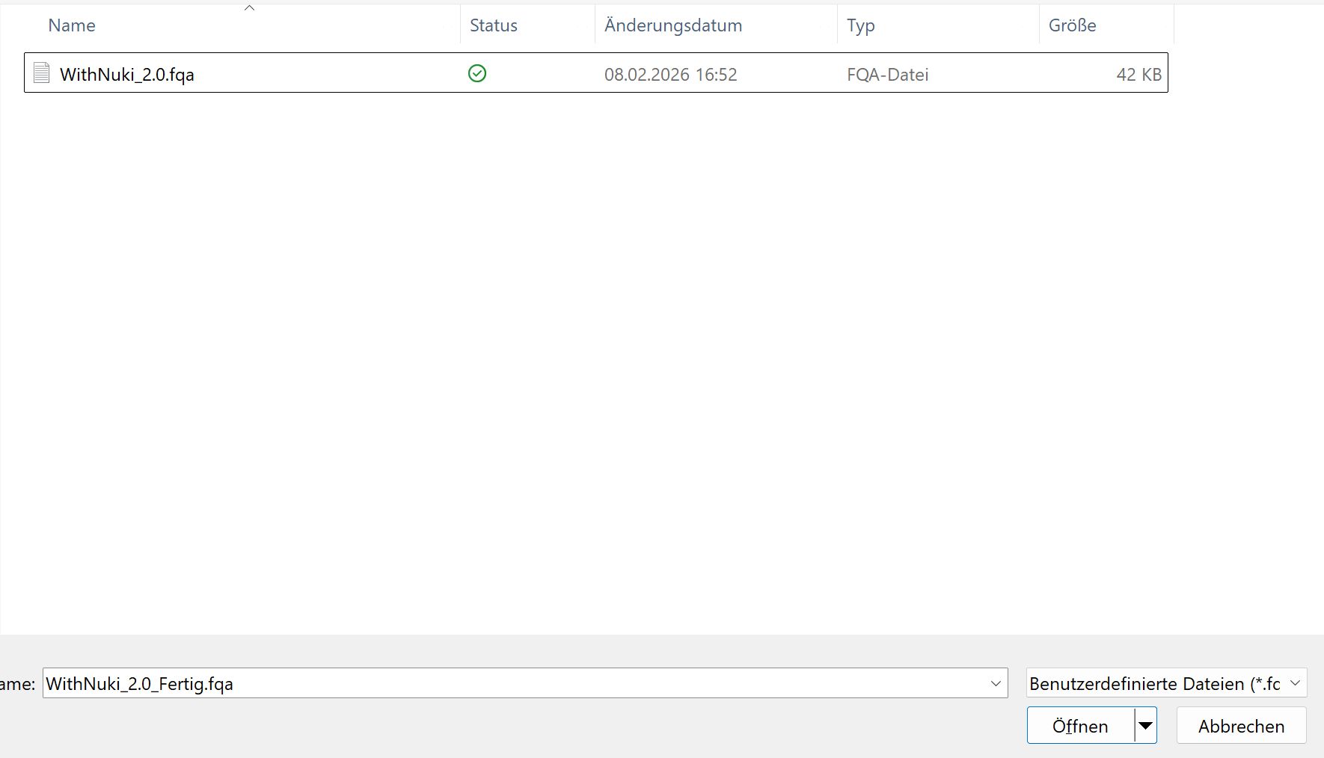Sort by the Status column header

493,25
